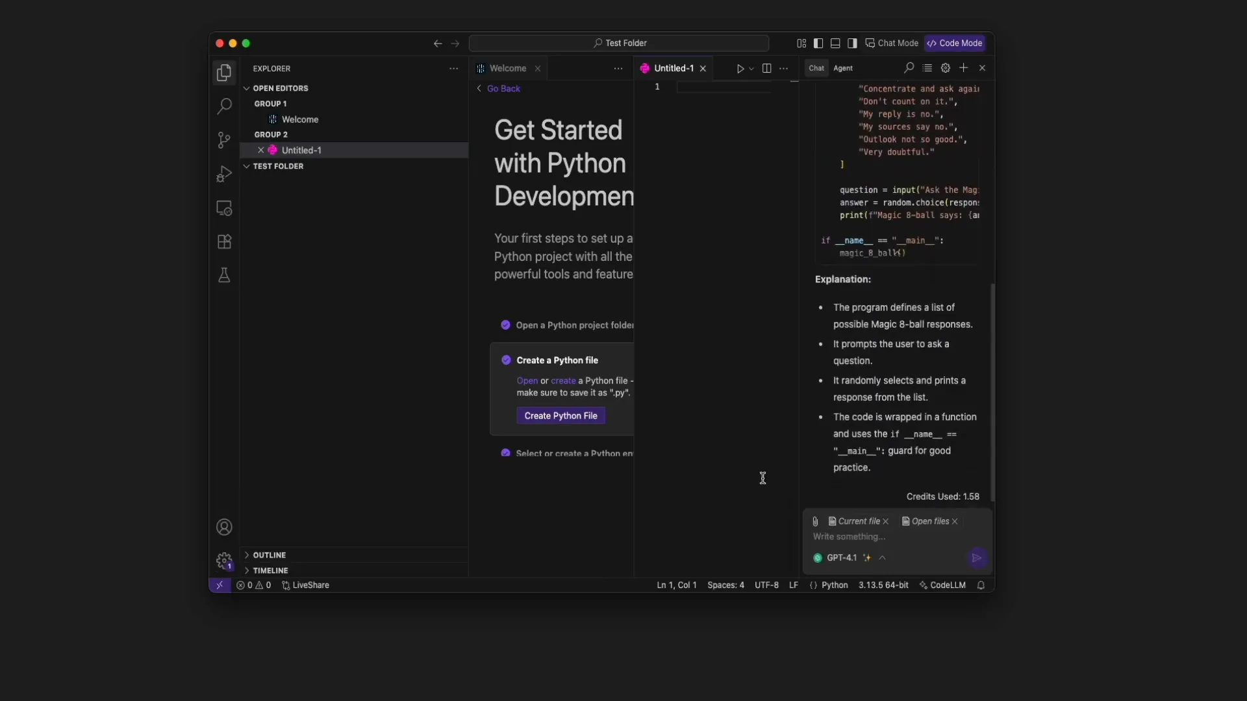Go back with the left arrow

tap(438, 43)
